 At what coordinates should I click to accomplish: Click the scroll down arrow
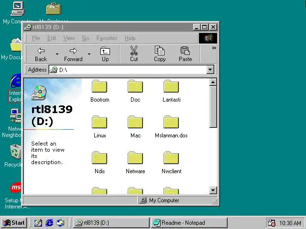click(213, 190)
